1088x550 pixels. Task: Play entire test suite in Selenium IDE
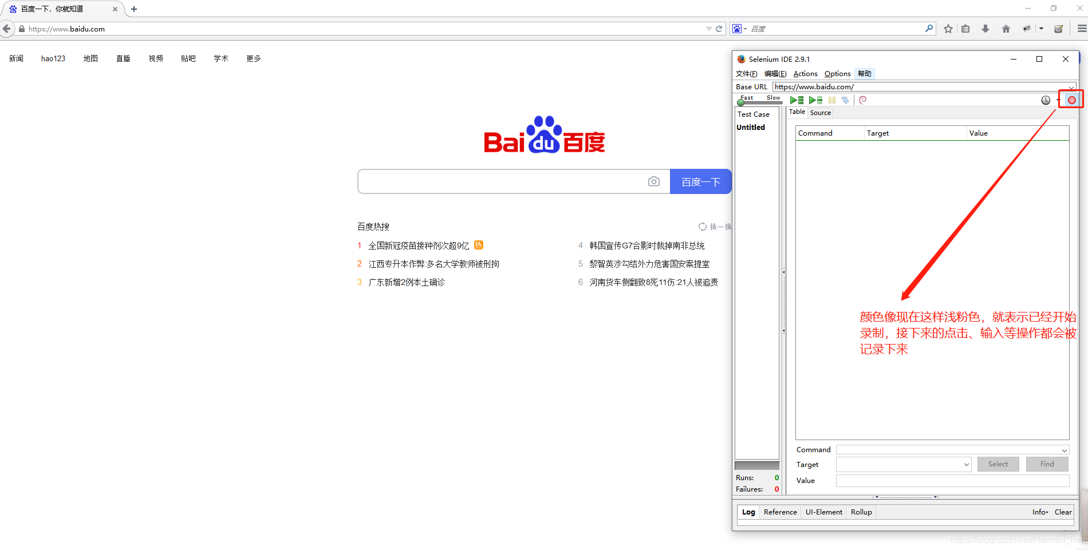pyautogui.click(x=797, y=100)
